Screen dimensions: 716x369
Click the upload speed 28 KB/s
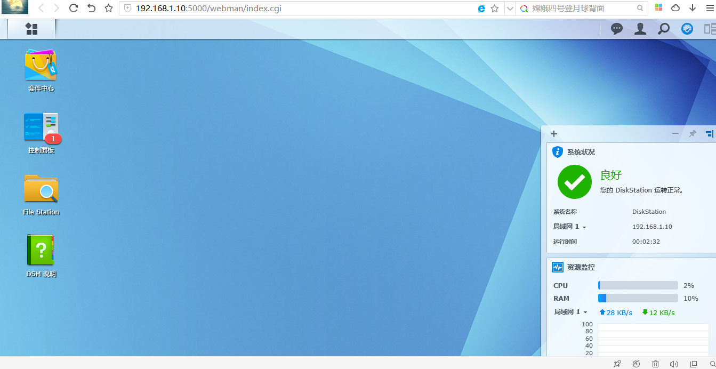(616, 312)
